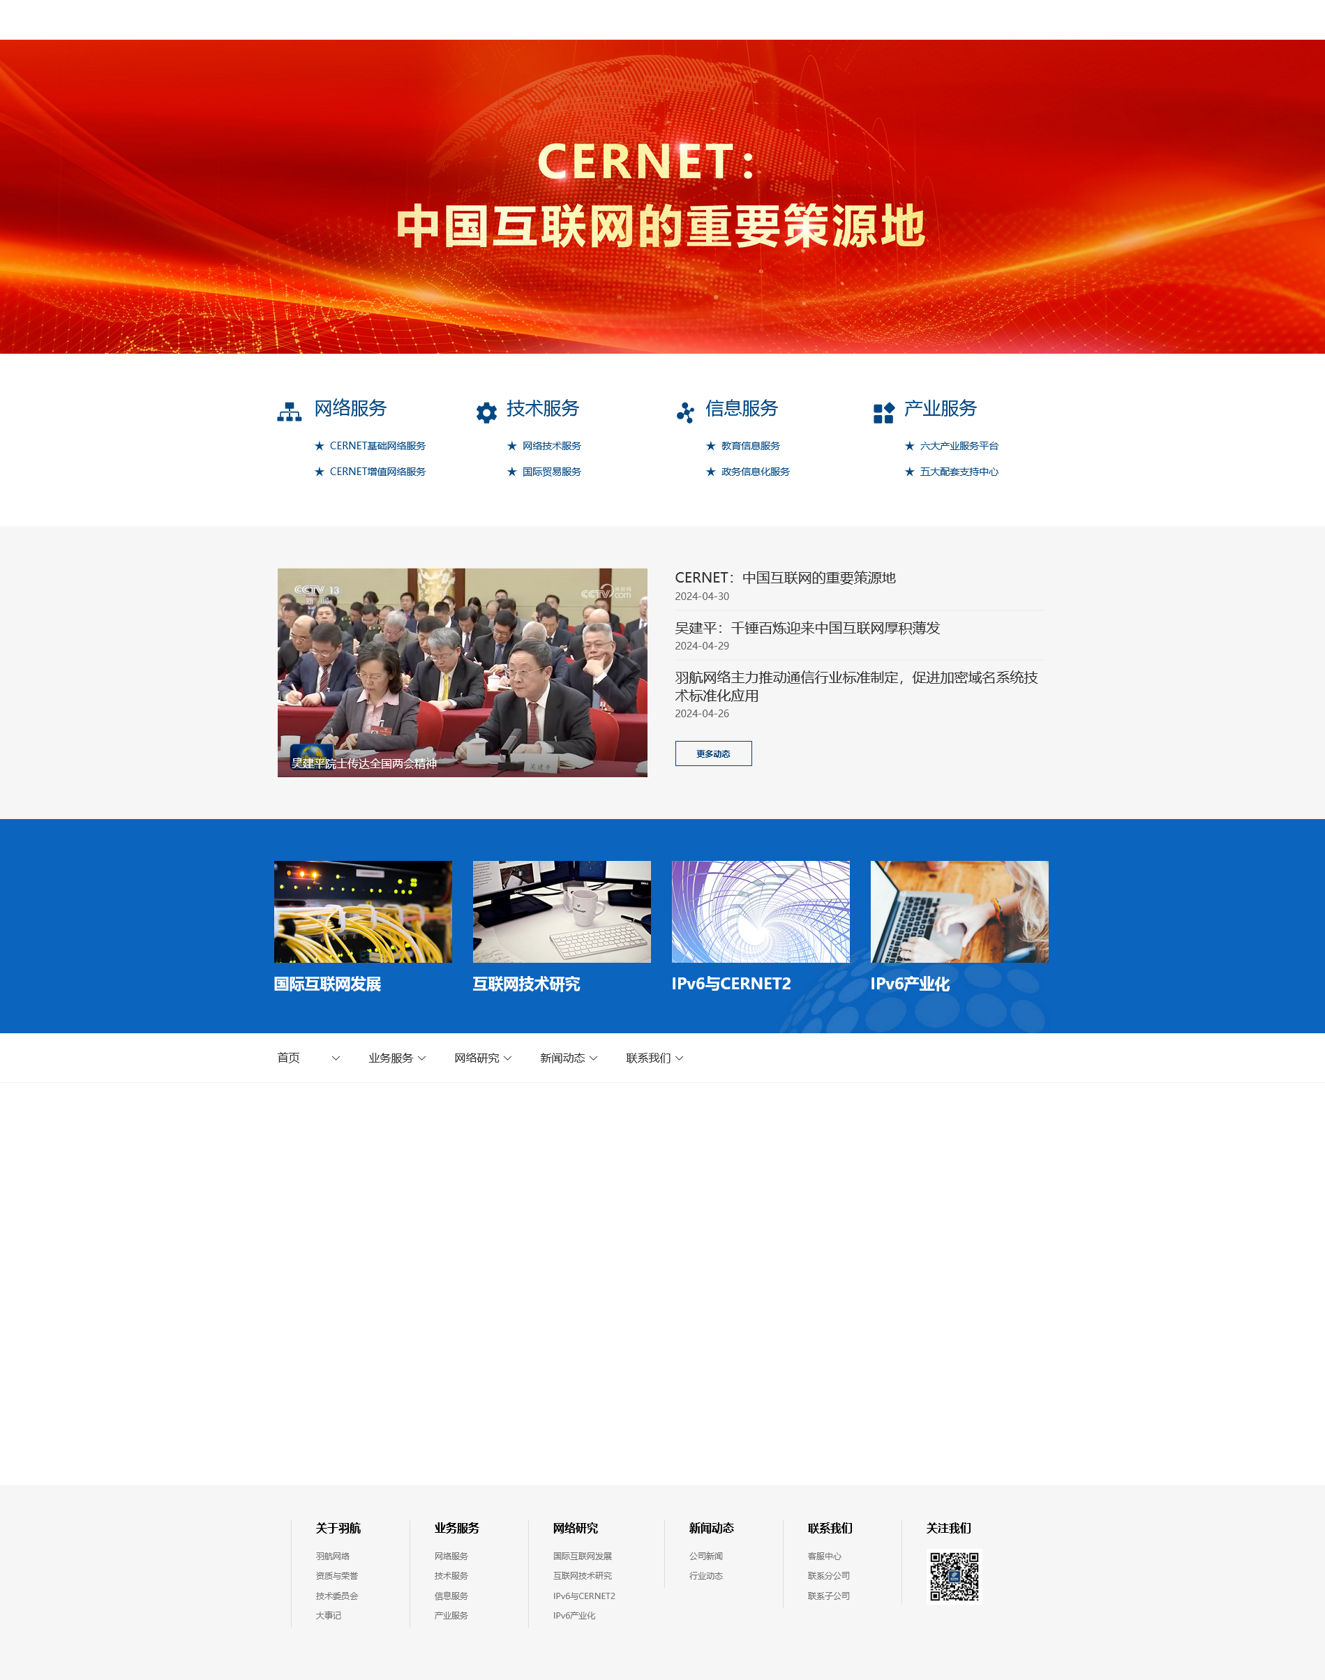This screenshot has height=1680, width=1325.
Task: Open 新闻动态 menu item in nav bar
Action: pos(562,1058)
